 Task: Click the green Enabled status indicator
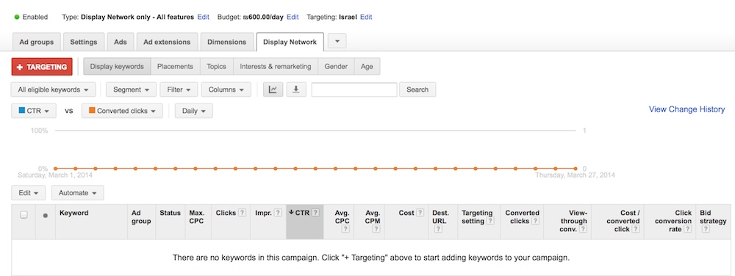17,17
